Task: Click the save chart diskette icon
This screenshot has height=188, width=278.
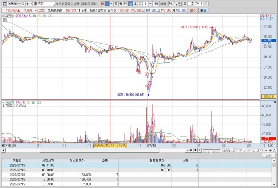Action: 180,4
